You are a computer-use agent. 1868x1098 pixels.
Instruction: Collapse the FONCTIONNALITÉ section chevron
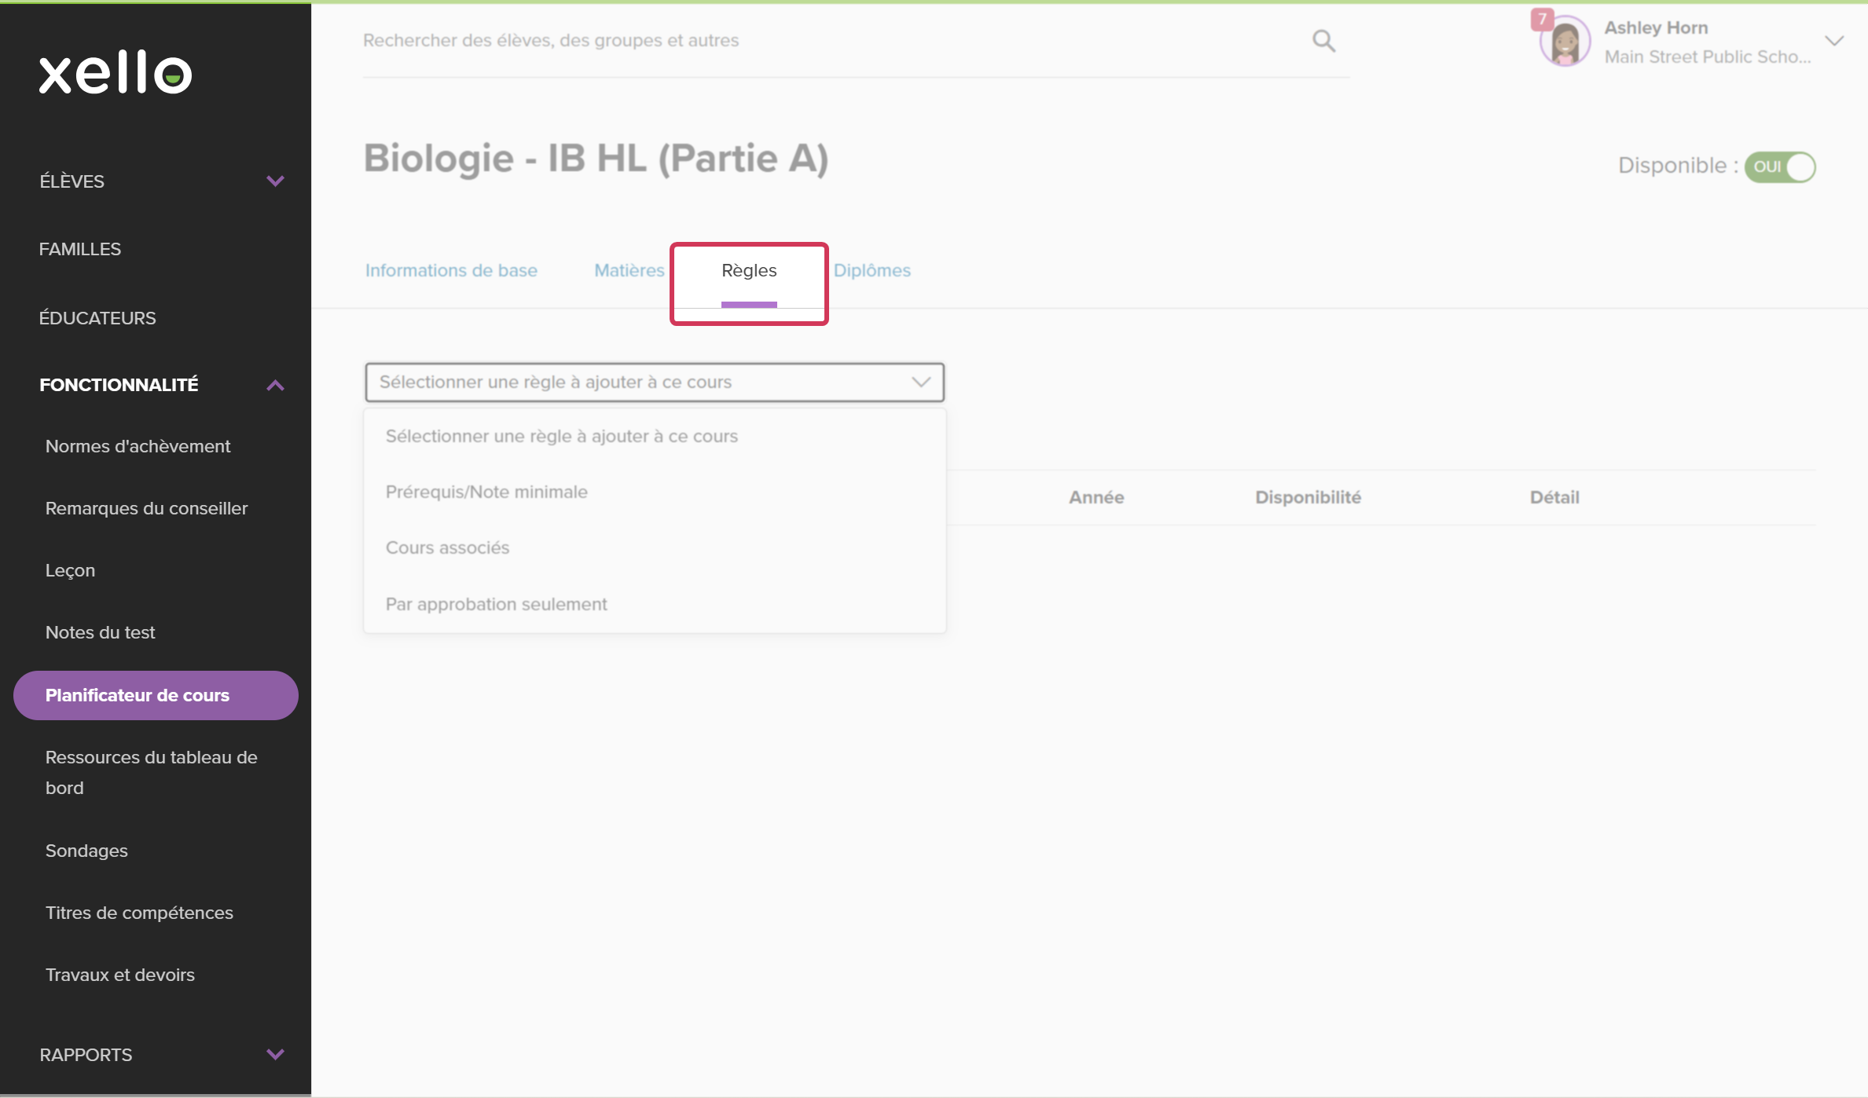(275, 385)
